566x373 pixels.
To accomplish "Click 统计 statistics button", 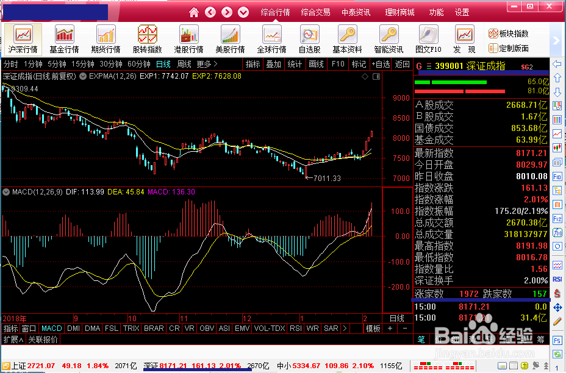I will (x=295, y=64).
